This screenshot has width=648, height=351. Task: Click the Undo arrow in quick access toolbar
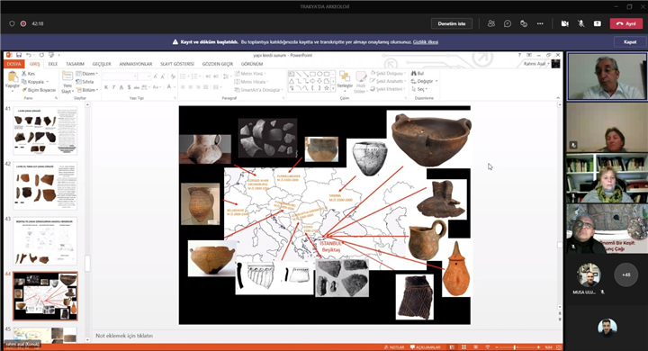click(28, 55)
